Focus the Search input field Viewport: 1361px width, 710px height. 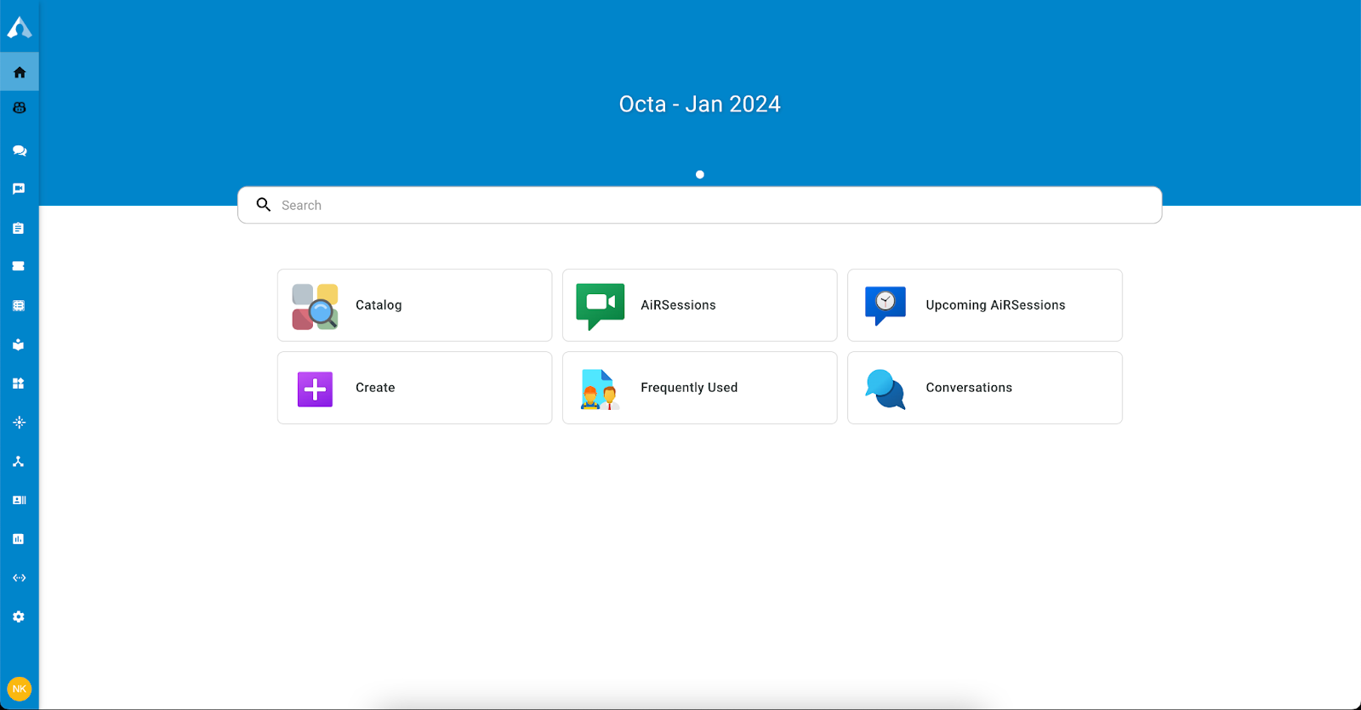(x=699, y=205)
